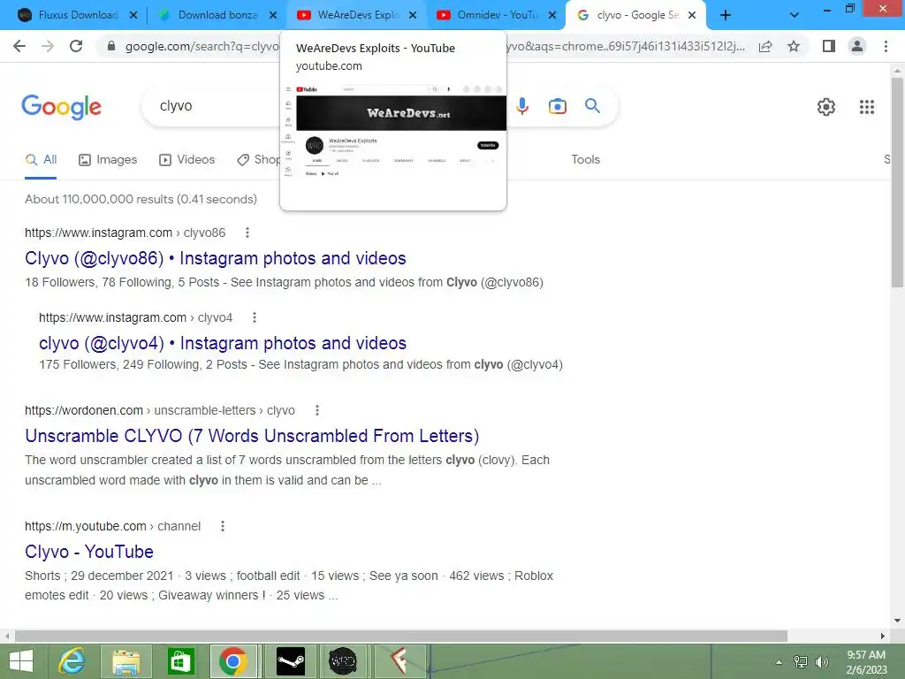Viewport: 905px width, 679px height.
Task: Click the address bar URL
Action: coord(202,47)
